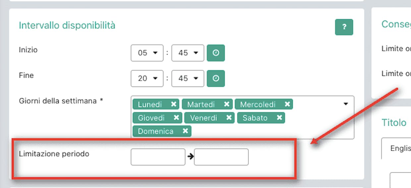The height and width of the screenshot is (188, 411).
Task: Open the Fine minutes dropdown
Action: coord(188,78)
